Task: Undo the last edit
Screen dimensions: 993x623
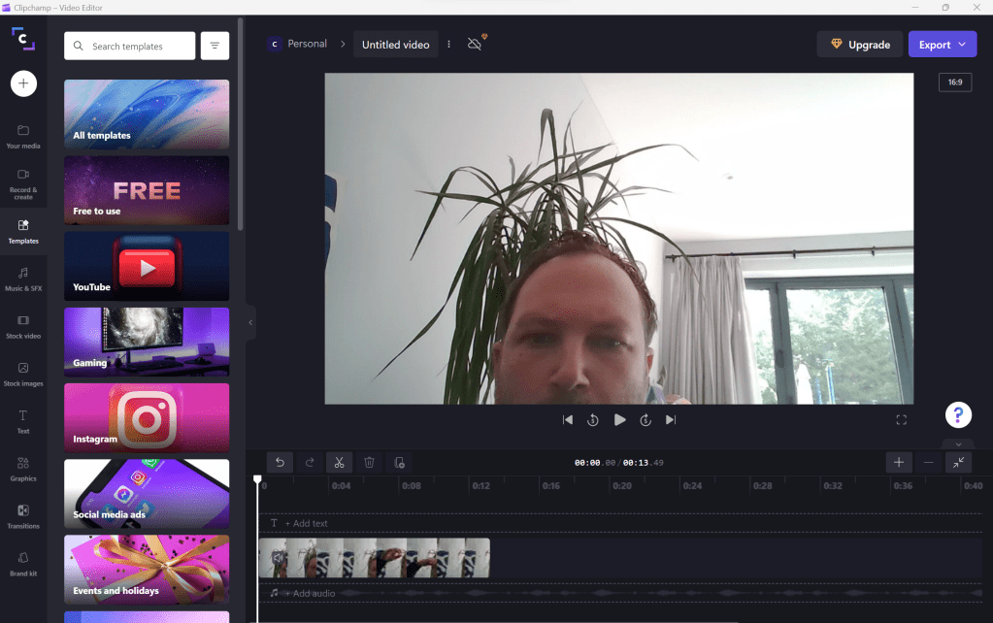Action: point(280,463)
